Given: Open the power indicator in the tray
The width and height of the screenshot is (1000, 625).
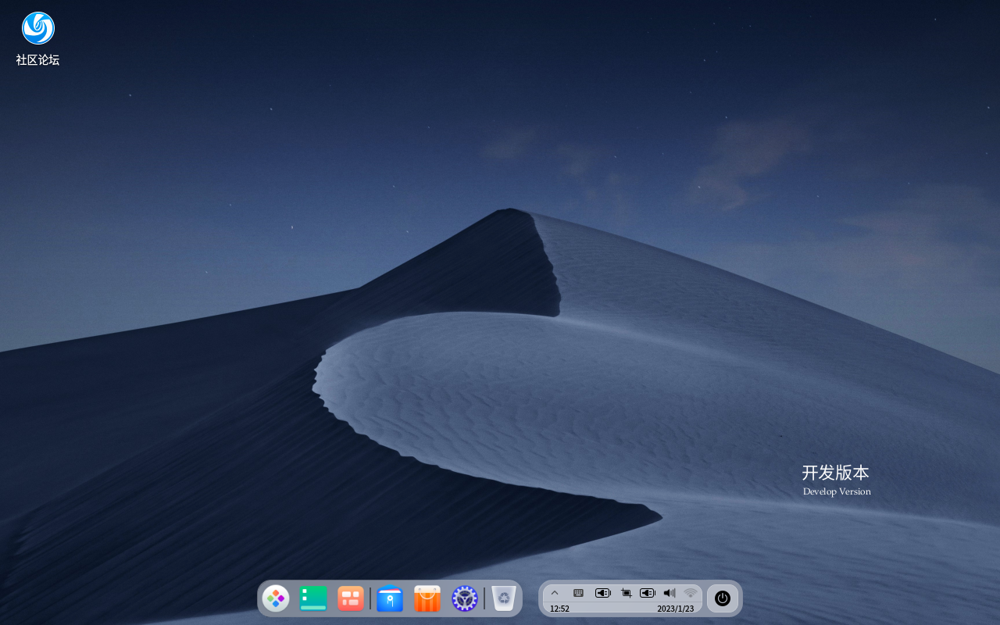Looking at the screenshot, I should pos(723,598).
